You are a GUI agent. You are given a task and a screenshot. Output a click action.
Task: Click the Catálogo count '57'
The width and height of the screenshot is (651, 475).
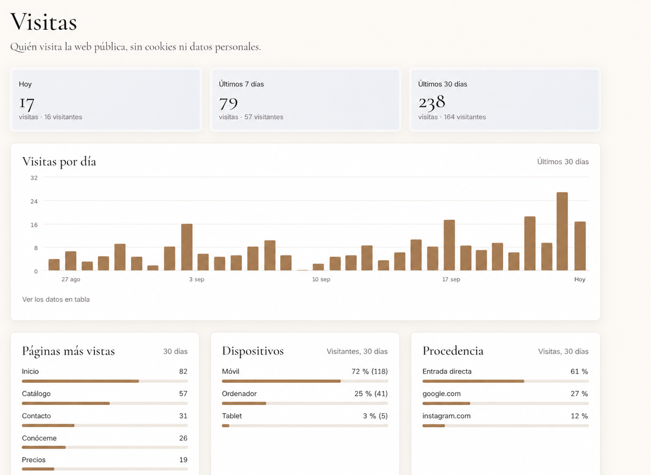[183, 394]
